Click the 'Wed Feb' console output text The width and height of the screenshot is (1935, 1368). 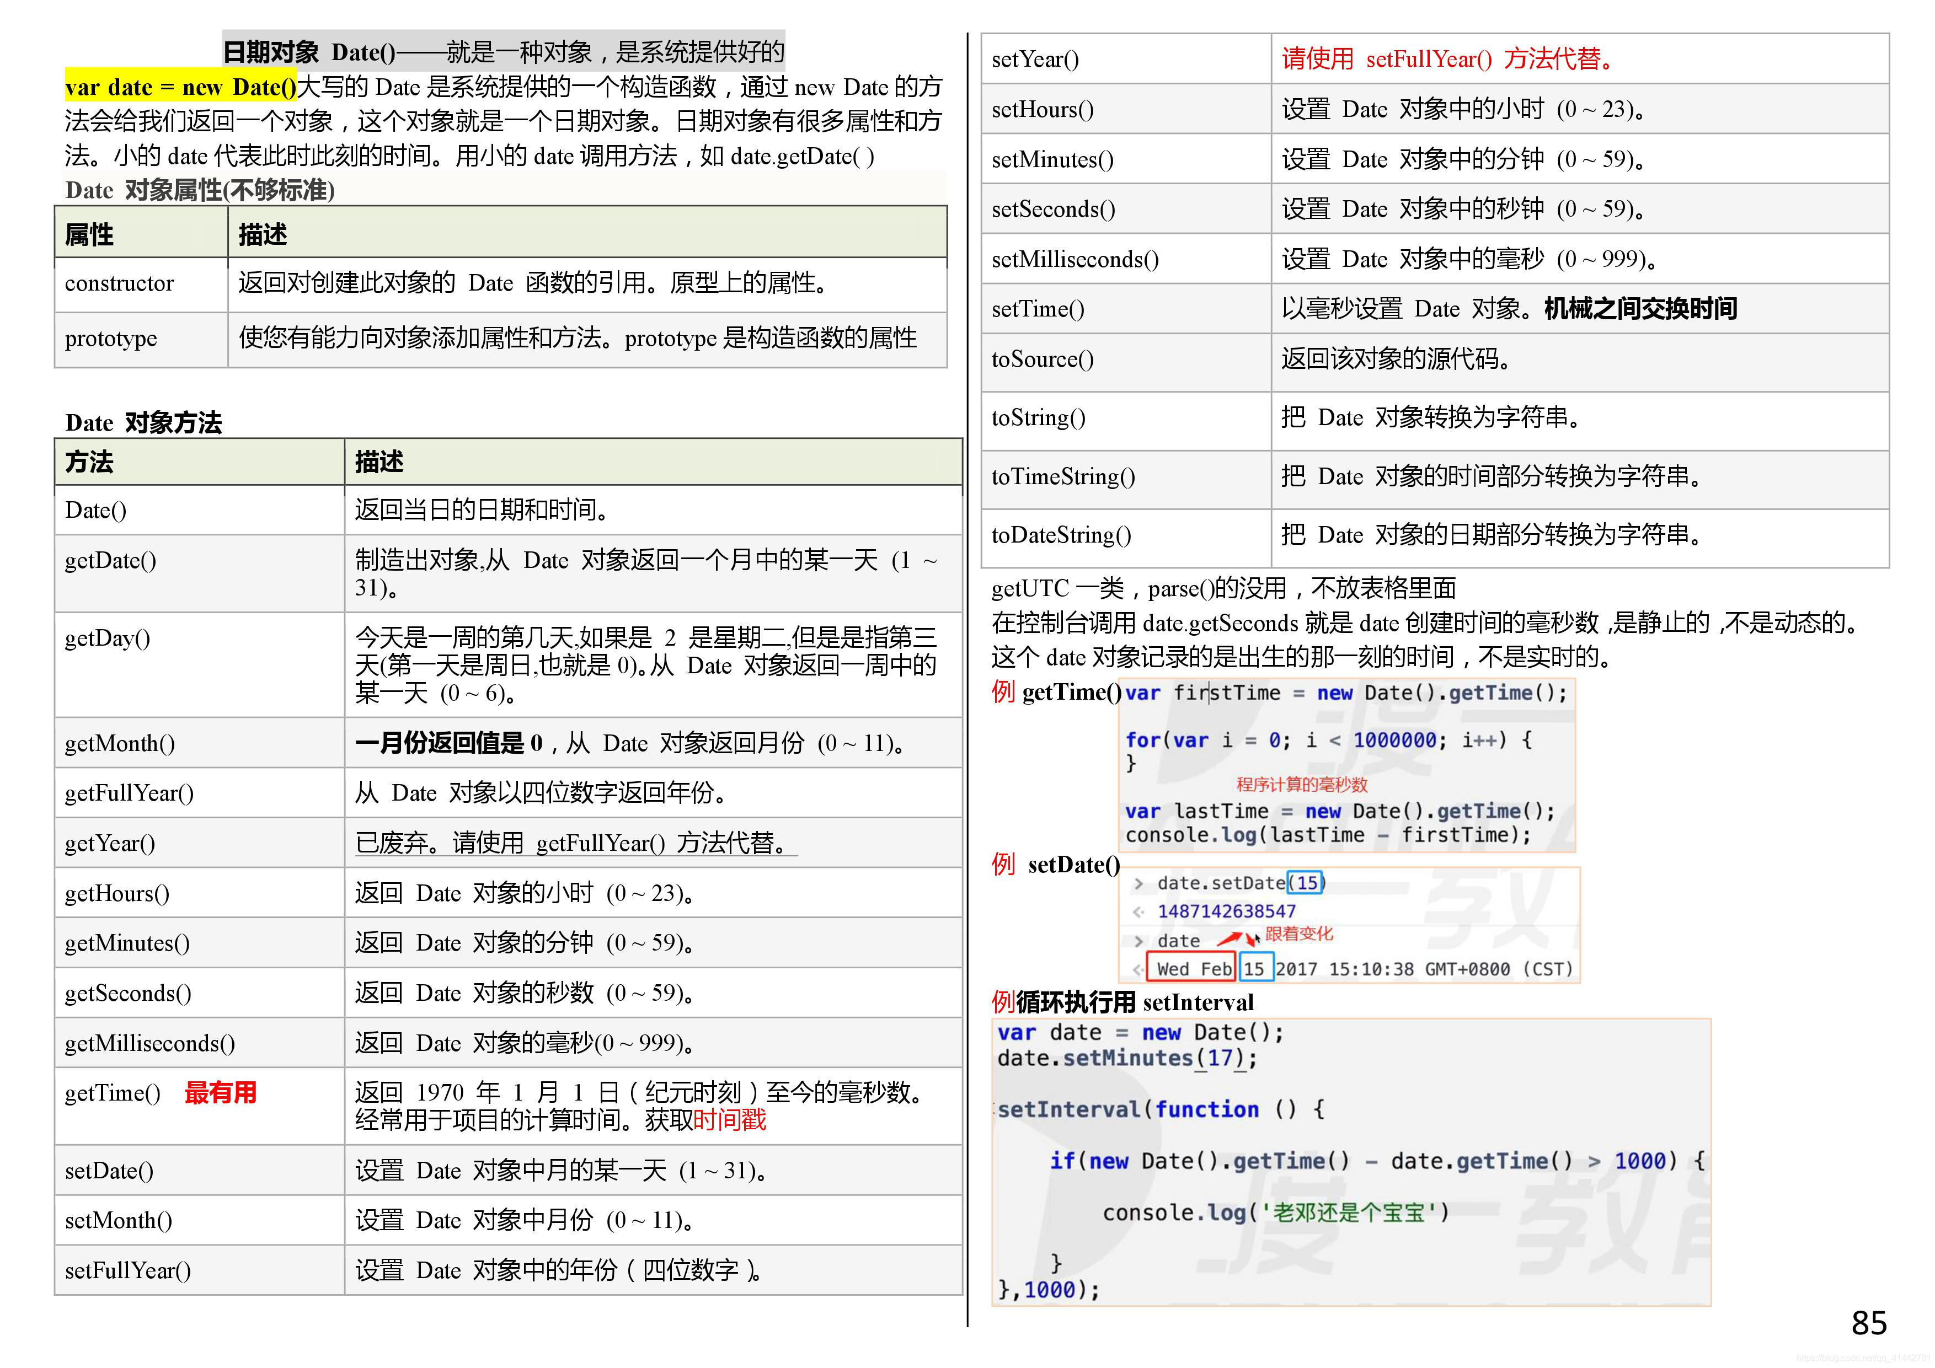1194,969
